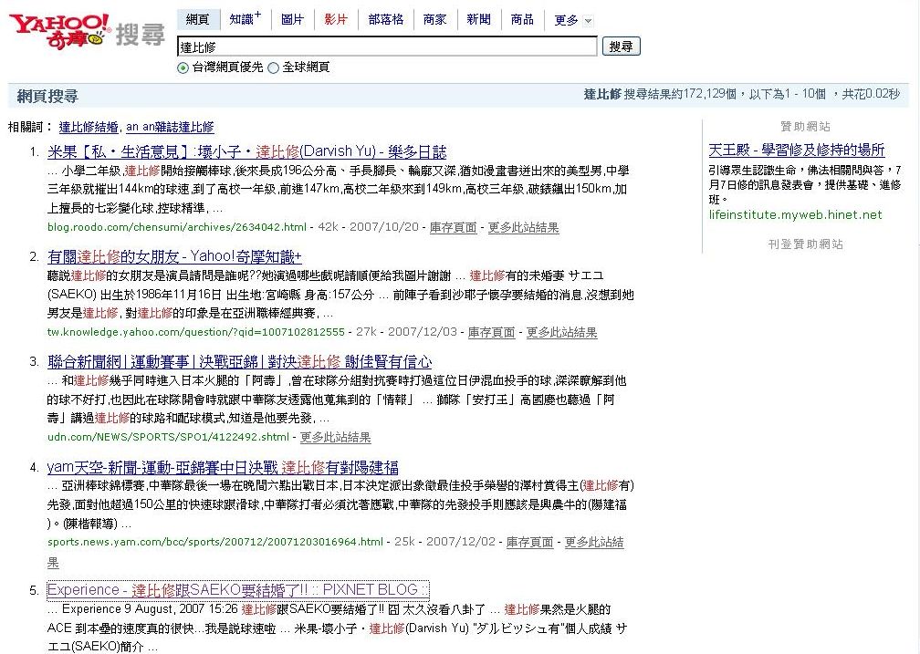Image resolution: width=920 pixels, height=654 pixels.
Task: Click the result count text 搜尋結果約172,129個
Action: click(680, 94)
